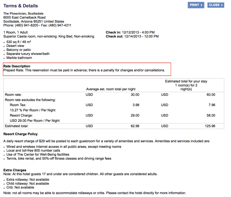Click the Prepaid Rate penalty notice text
231x197 pixels.
[84, 70]
